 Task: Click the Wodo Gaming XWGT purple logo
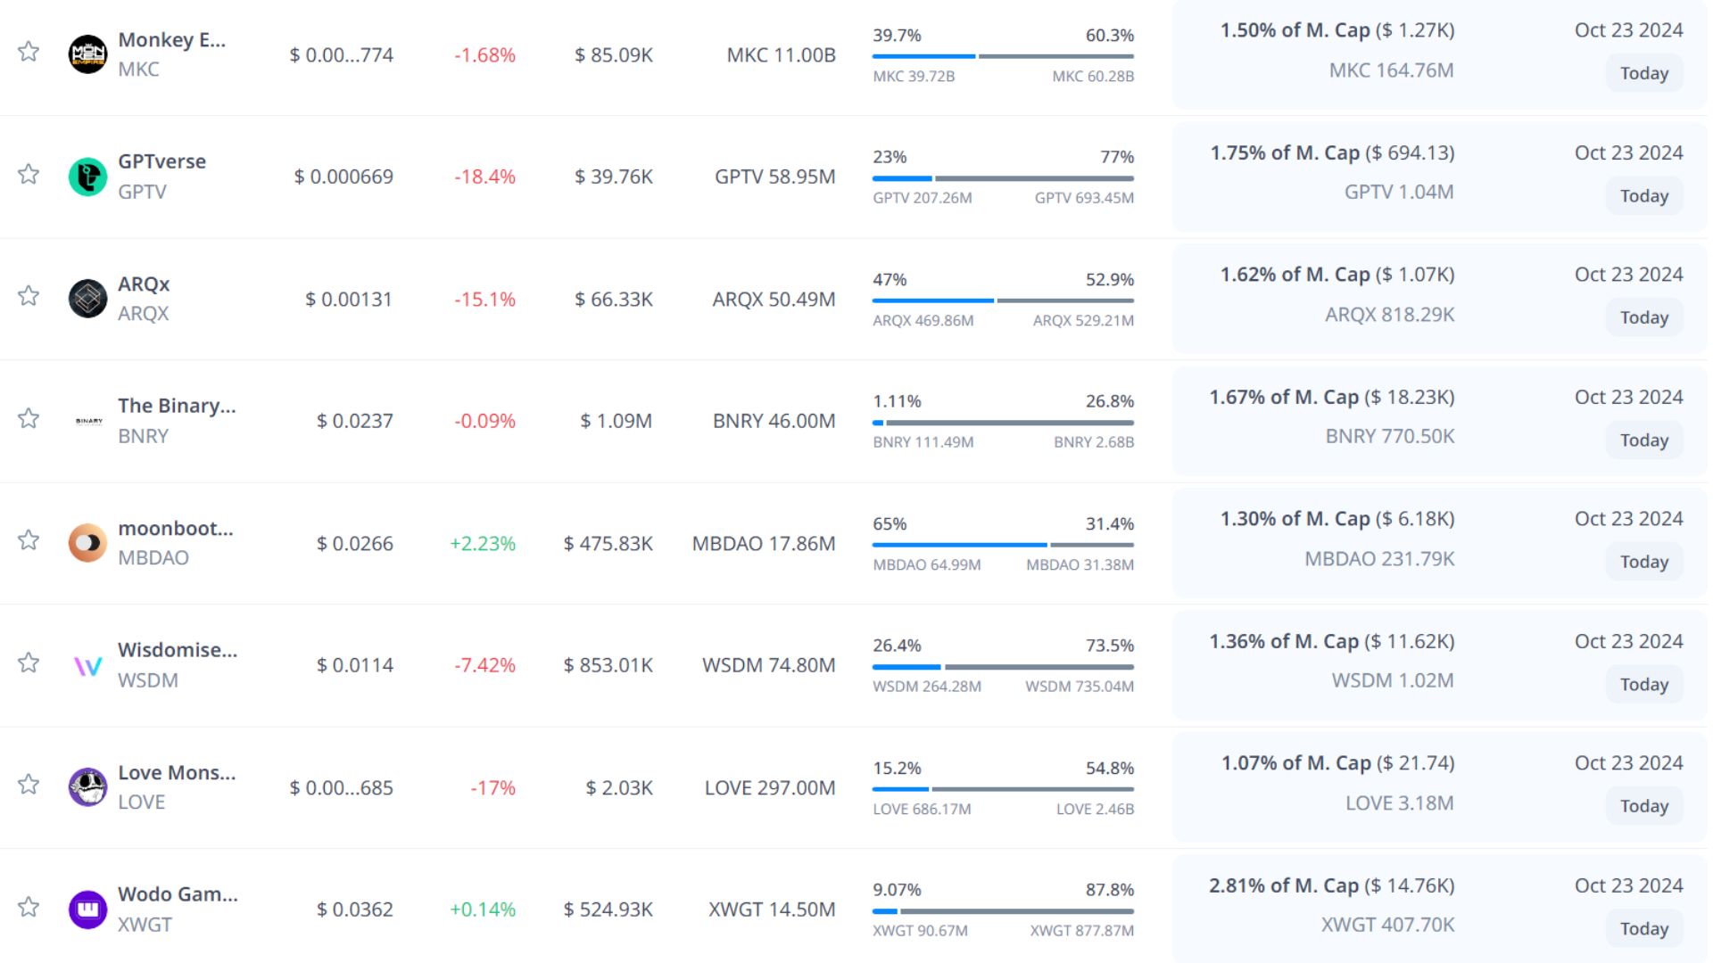[87, 909]
